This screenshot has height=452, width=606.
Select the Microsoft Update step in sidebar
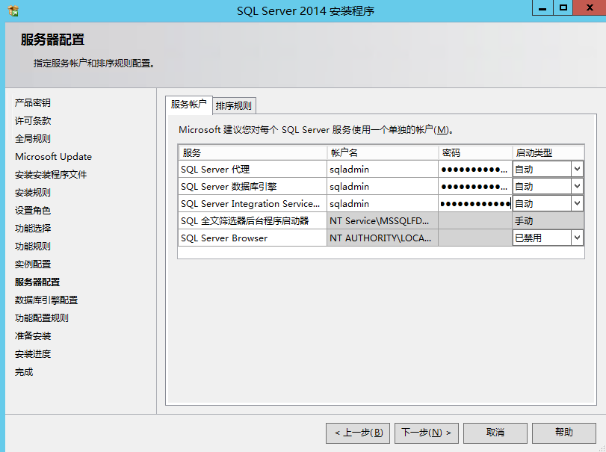(53, 157)
